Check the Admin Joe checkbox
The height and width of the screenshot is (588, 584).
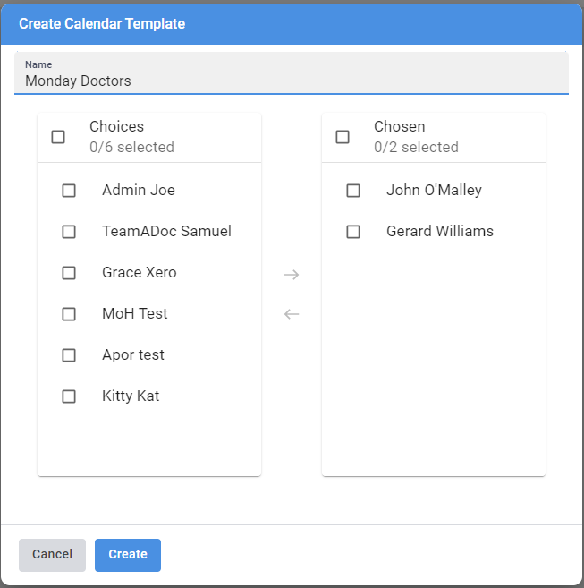pos(69,191)
